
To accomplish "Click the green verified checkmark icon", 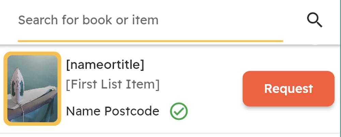I will pos(179,111).
